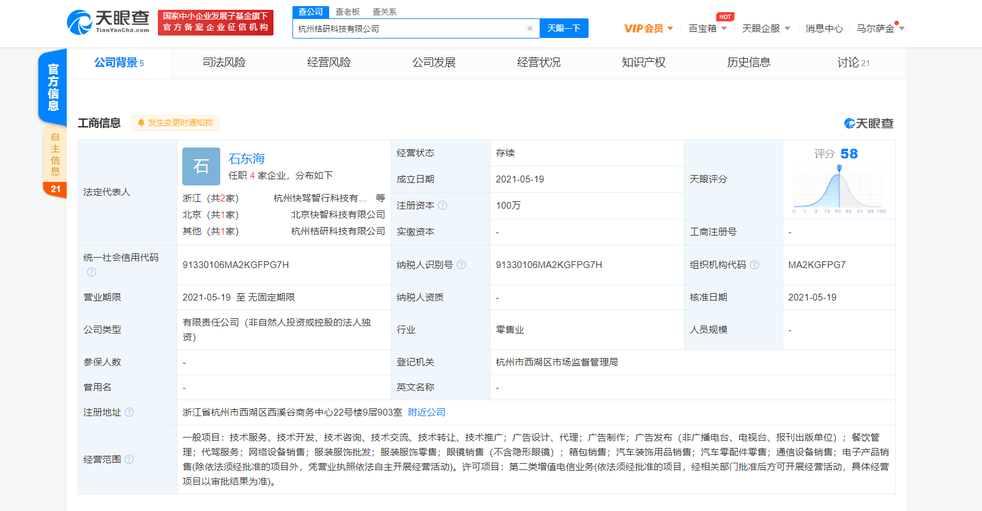Open the 讨论 tab
982x511 pixels.
pyautogui.click(x=854, y=62)
